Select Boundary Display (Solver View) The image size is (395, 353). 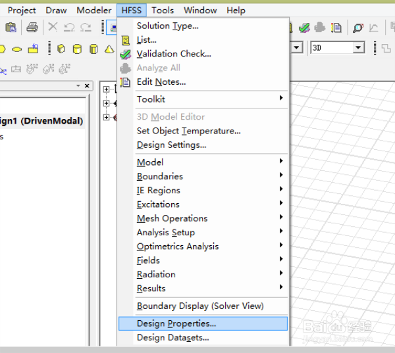pos(203,306)
